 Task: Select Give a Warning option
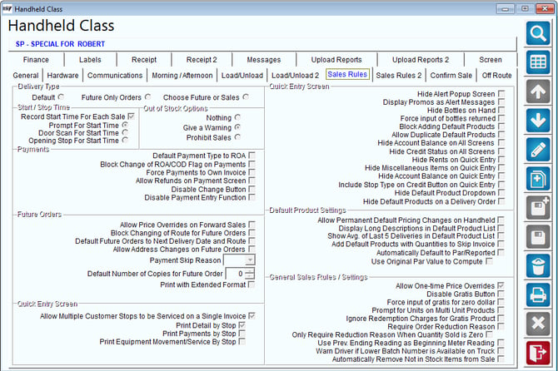click(237, 127)
